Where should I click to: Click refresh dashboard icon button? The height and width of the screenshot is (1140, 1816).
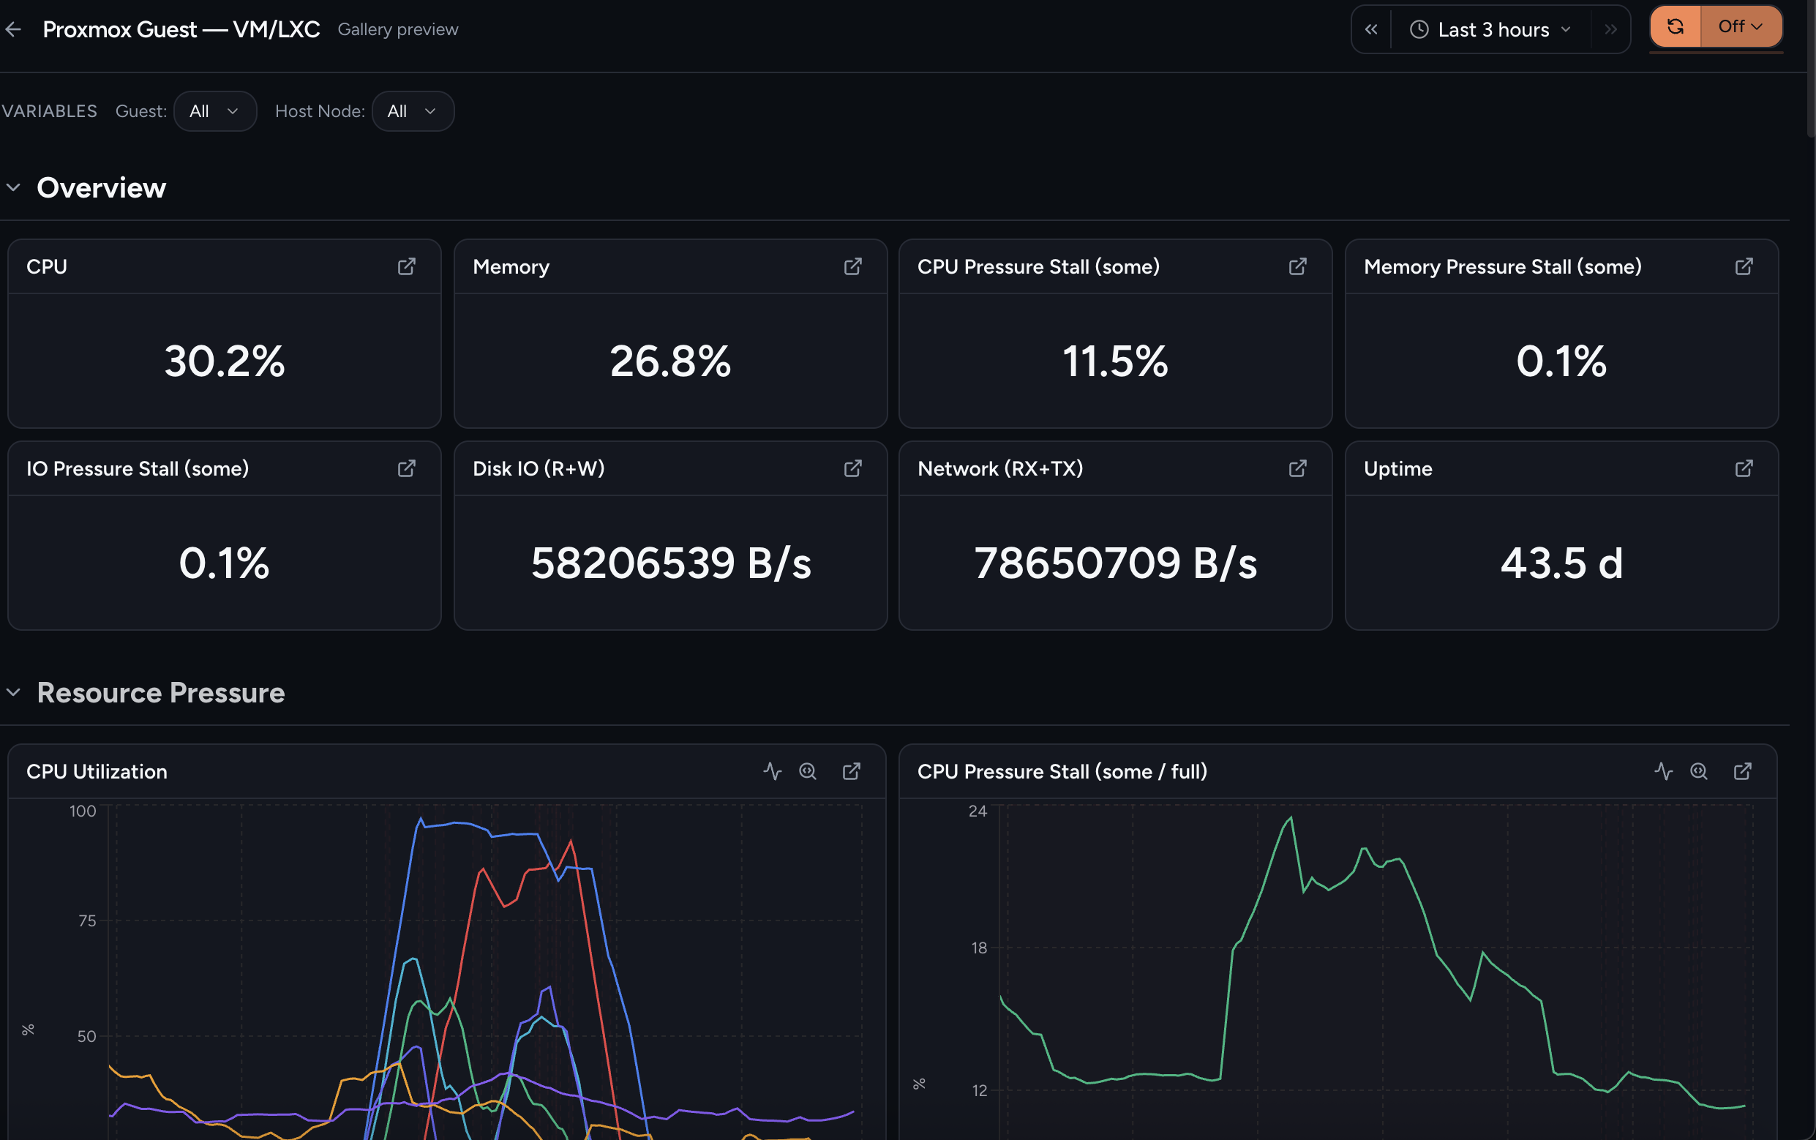pyautogui.click(x=1675, y=27)
